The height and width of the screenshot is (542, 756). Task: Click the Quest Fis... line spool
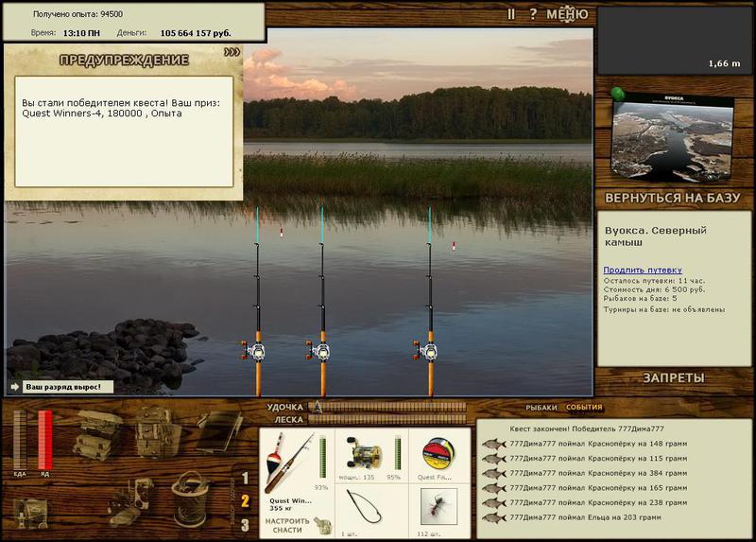coord(438,454)
